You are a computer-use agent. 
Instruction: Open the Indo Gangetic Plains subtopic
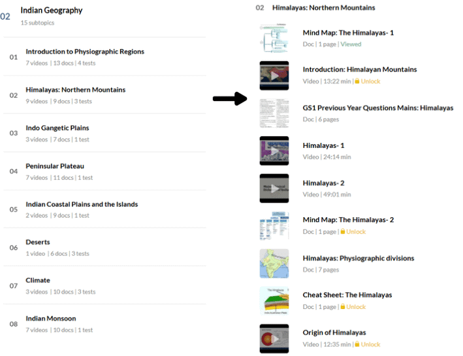tap(104, 133)
